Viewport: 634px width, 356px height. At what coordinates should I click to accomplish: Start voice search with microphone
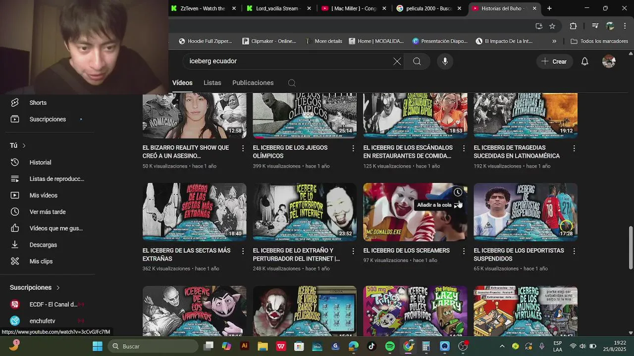coord(445,61)
